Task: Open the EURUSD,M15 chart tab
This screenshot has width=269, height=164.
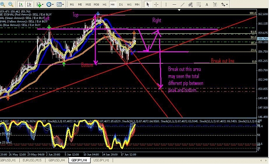Action: pos(32,160)
